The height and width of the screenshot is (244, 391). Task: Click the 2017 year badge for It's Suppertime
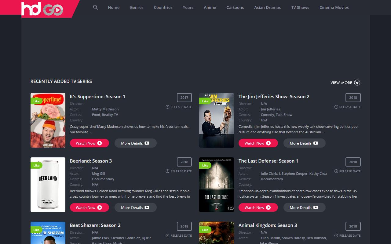(184, 98)
